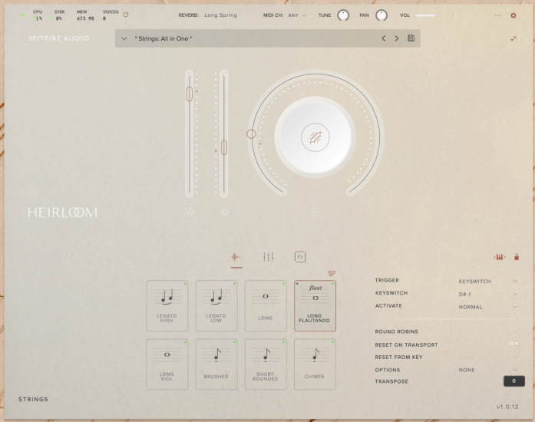Open the Keyswitch D#-1 dropdown

[487, 294]
